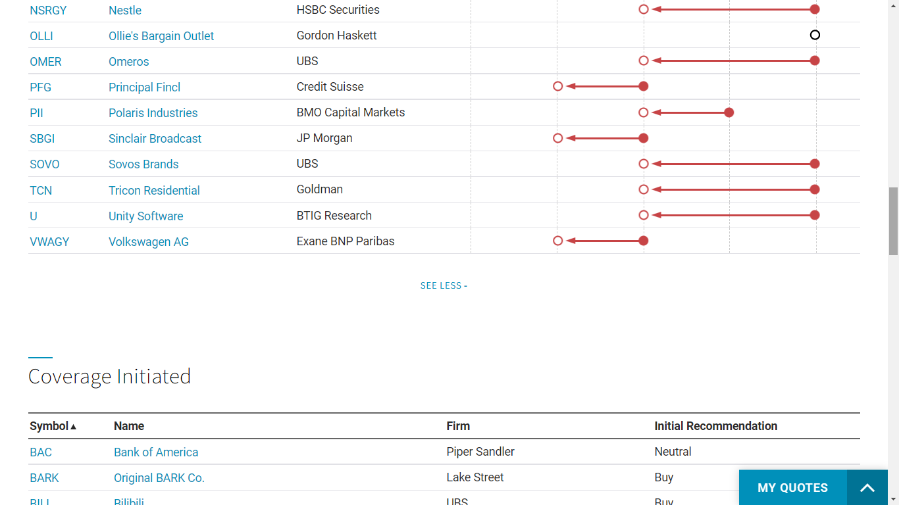Click UBS in the Sovos Brands row
This screenshot has height=505, width=899.
307,164
